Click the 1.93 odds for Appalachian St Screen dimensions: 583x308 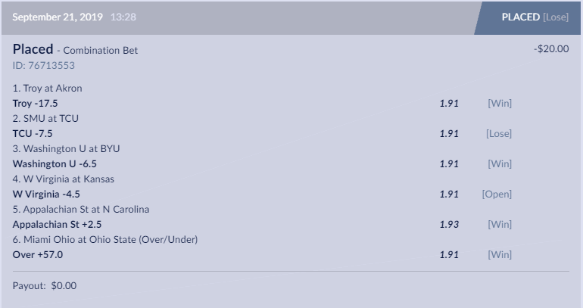click(x=449, y=224)
